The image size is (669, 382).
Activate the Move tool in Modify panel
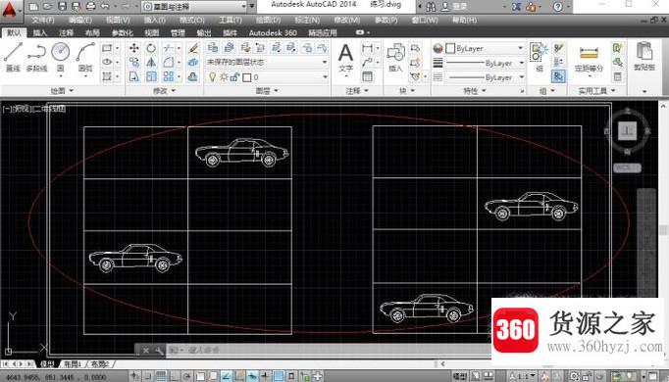134,48
